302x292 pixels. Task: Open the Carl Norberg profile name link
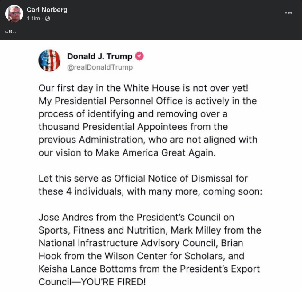pos(47,10)
